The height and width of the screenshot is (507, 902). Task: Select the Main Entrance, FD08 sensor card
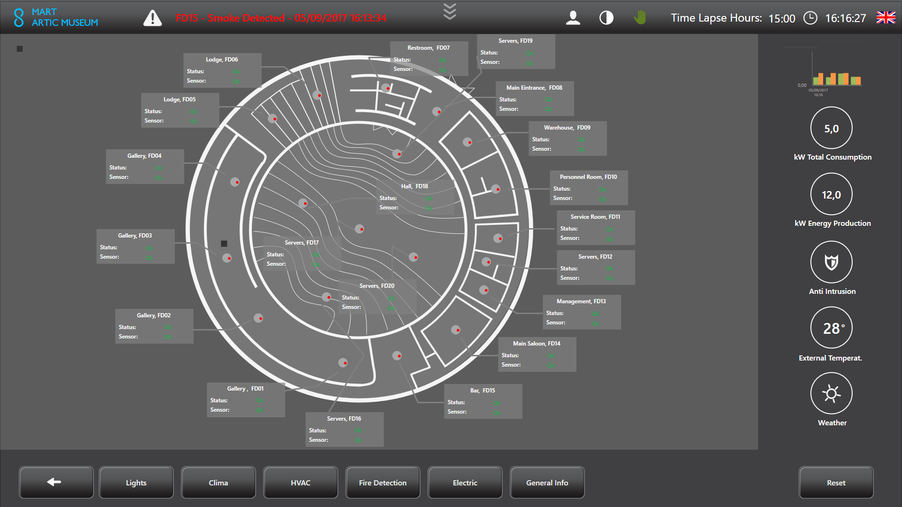click(535, 99)
